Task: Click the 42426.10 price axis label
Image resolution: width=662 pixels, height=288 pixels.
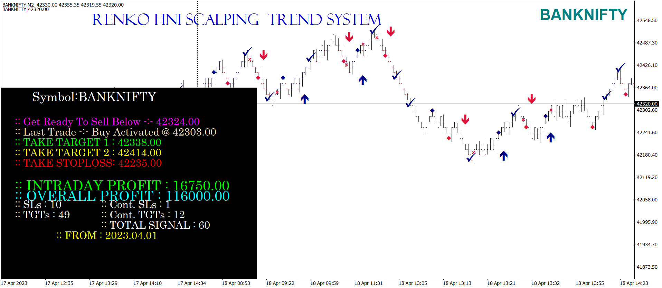Action: (647, 65)
